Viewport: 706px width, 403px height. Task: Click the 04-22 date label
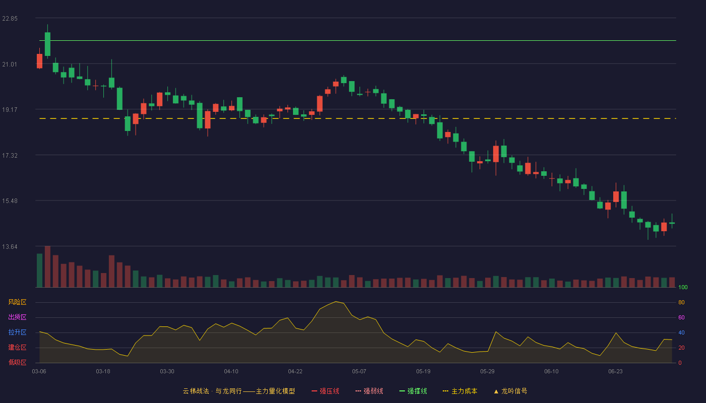point(296,371)
